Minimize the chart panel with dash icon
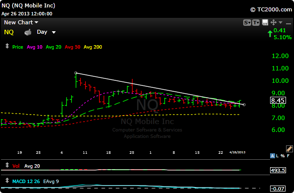This screenshot has width=294, height=193. point(288,23)
